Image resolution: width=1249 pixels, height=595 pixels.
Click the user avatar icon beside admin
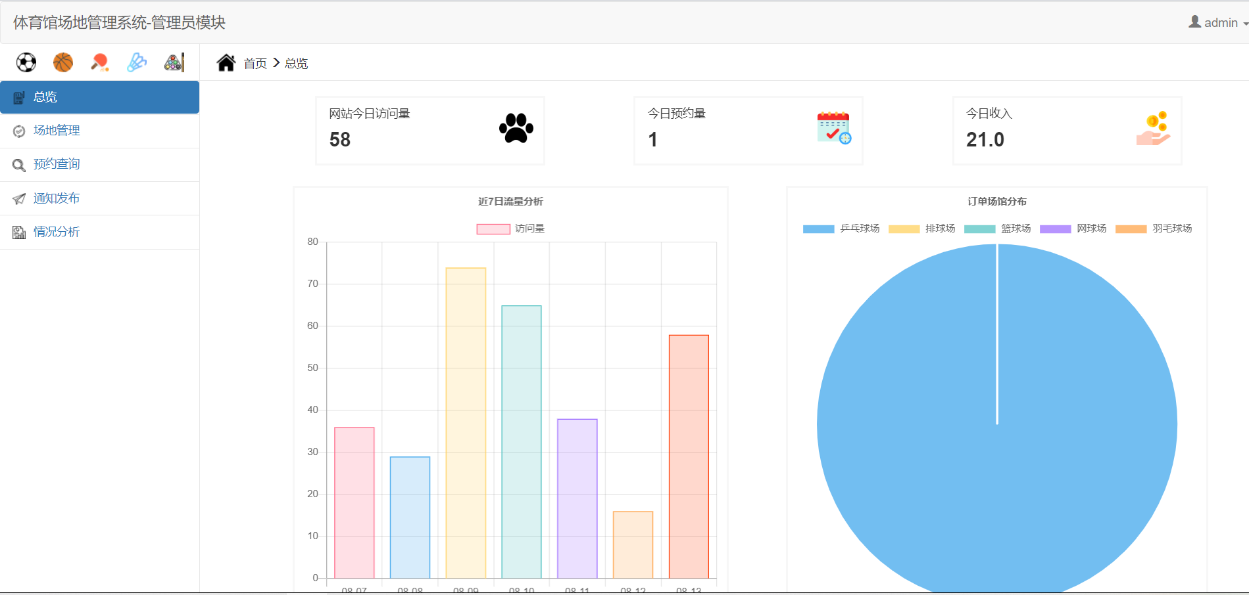pos(1195,22)
